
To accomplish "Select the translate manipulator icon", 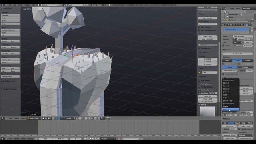I will click(59, 118).
